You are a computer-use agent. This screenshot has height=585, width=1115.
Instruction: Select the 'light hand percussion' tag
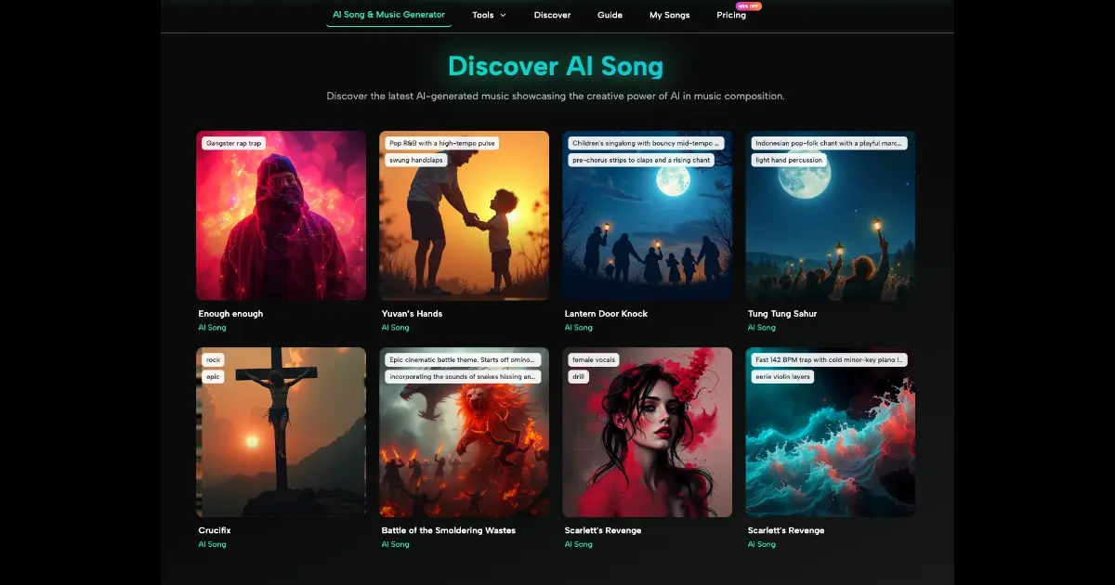789,160
